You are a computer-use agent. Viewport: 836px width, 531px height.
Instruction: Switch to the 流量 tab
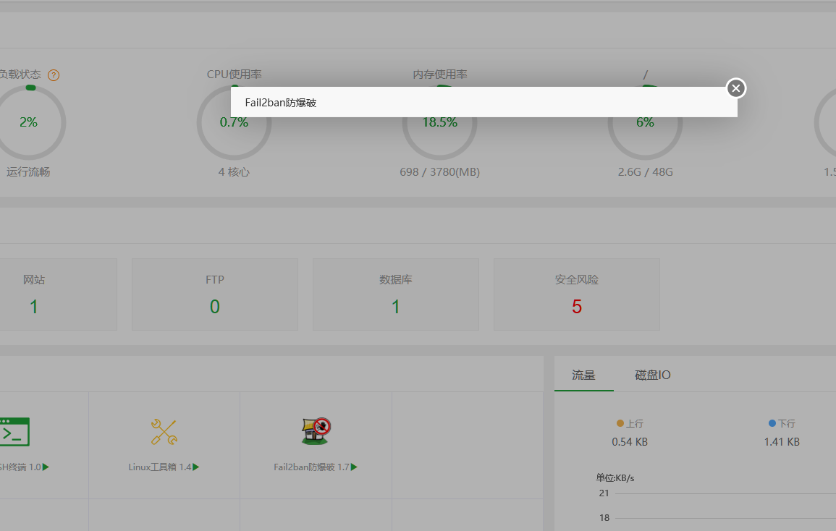coord(583,375)
